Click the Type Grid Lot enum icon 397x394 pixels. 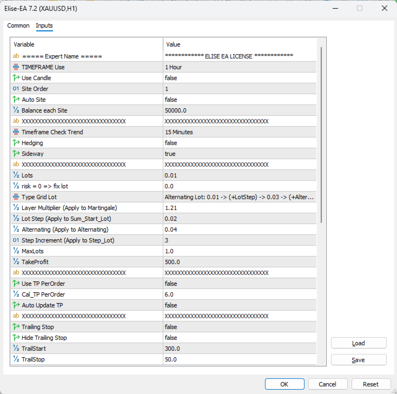pos(16,197)
